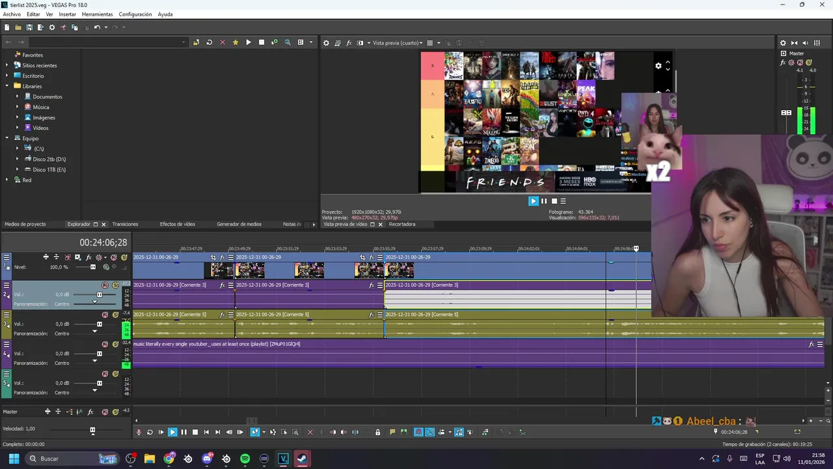Collapse the Libraries tree node
833x469 pixels.
point(7,86)
